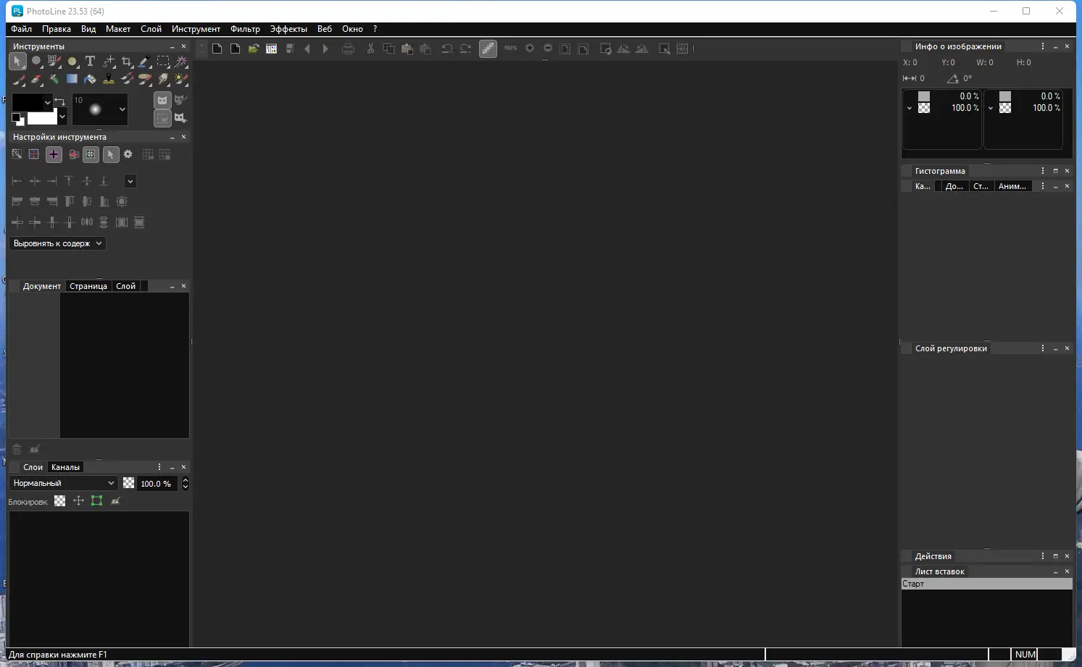Click the Undo arrow in the toolbar
This screenshot has height=667, width=1082.
[447, 49]
